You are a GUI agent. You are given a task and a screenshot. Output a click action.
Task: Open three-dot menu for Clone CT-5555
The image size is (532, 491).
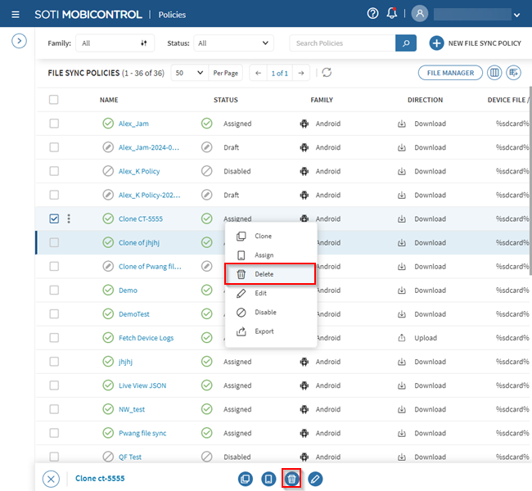(69, 218)
